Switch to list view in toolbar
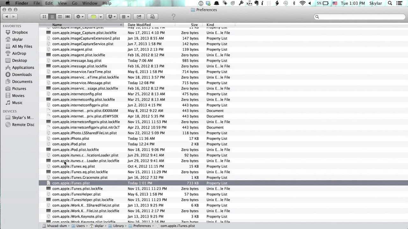 point(52,17)
